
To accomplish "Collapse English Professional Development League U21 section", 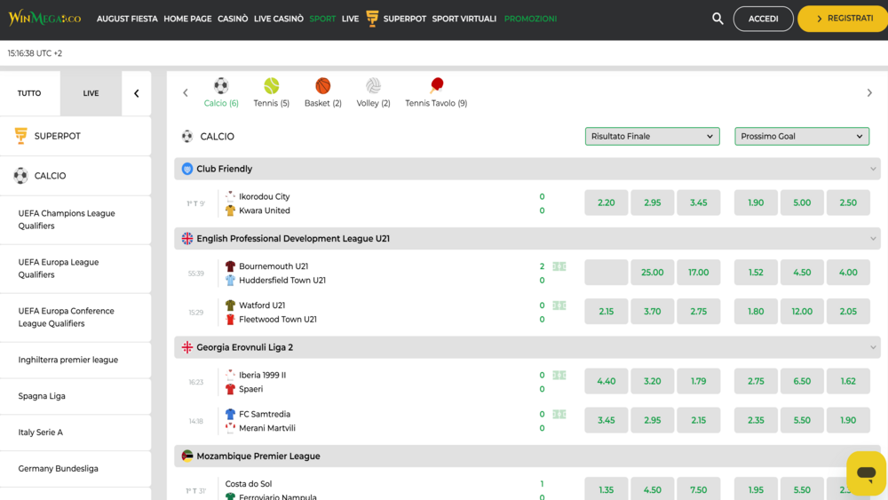I will coord(873,238).
